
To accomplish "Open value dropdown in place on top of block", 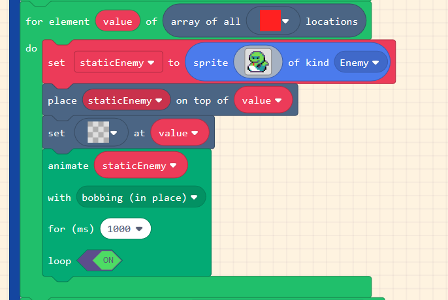I will (x=263, y=100).
